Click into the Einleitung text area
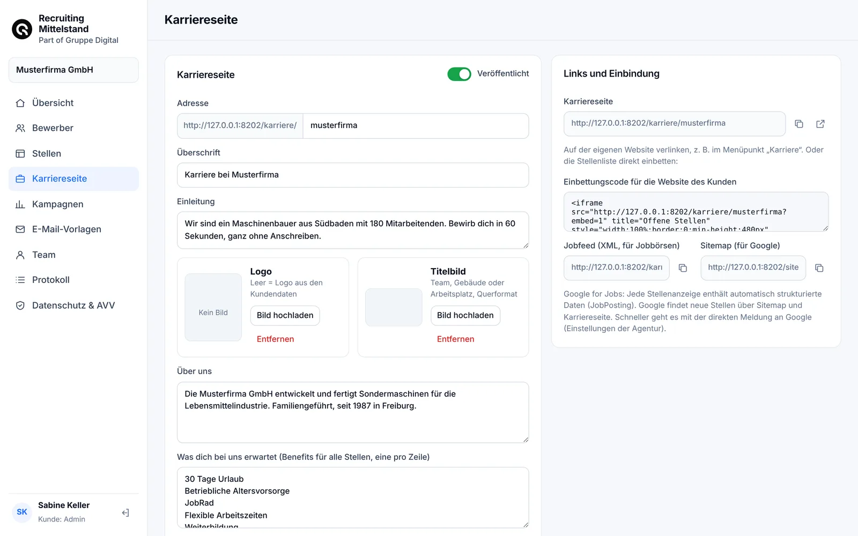Image resolution: width=858 pixels, height=536 pixels. (x=353, y=230)
